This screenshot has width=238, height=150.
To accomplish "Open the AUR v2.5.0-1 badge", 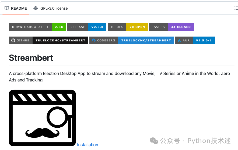I will (x=195, y=40).
